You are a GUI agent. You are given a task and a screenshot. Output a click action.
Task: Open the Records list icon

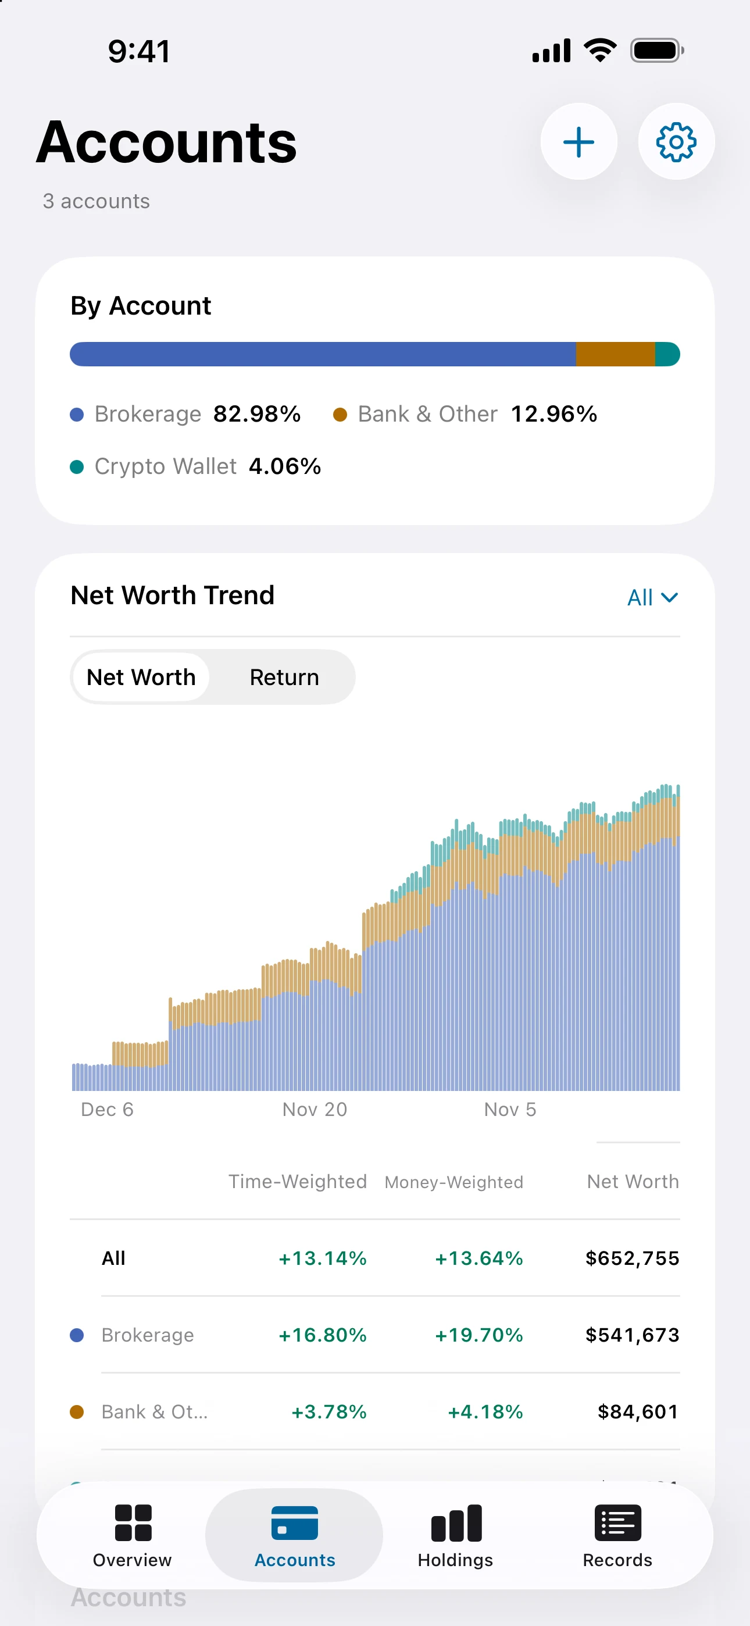(617, 1522)
